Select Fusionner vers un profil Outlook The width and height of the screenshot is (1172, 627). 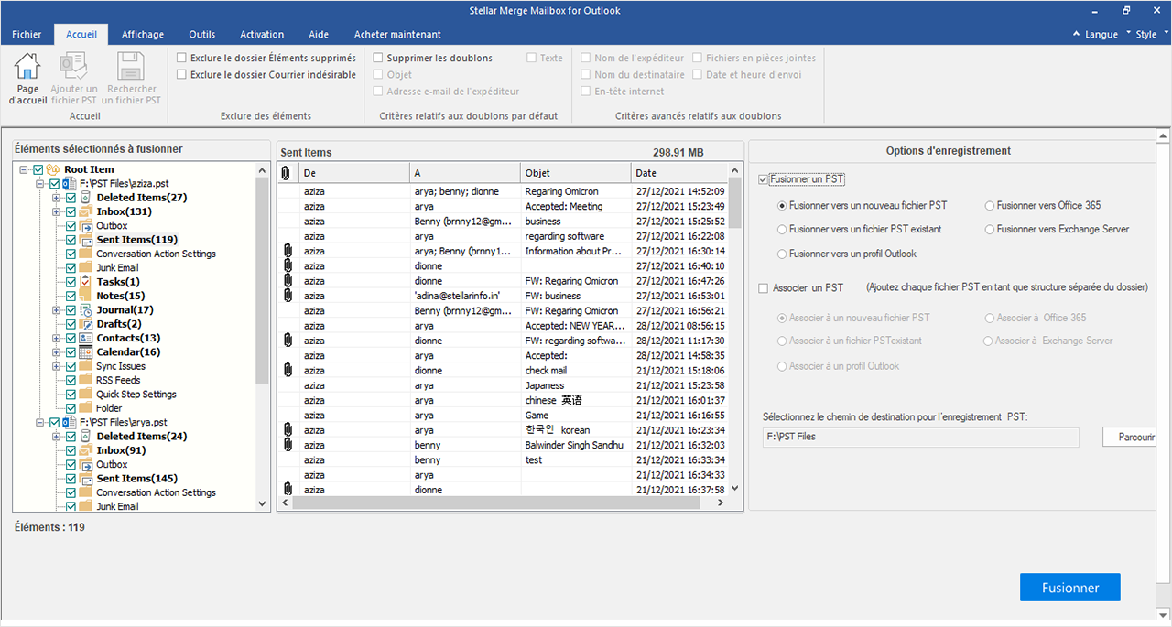click(782, 254)
